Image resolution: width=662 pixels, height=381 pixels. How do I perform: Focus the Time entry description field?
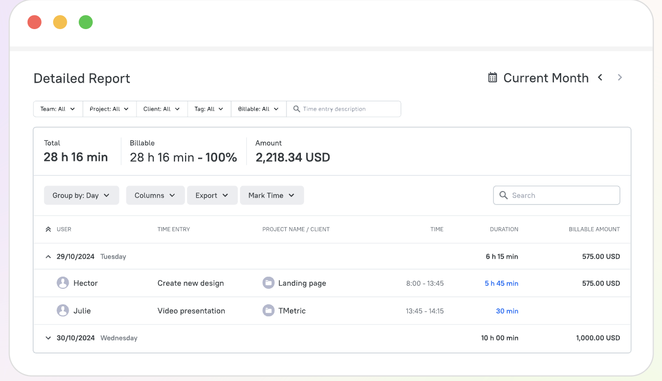(x=344, y=109)
